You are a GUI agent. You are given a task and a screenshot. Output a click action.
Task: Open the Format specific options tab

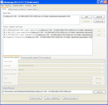coord(30,58)
